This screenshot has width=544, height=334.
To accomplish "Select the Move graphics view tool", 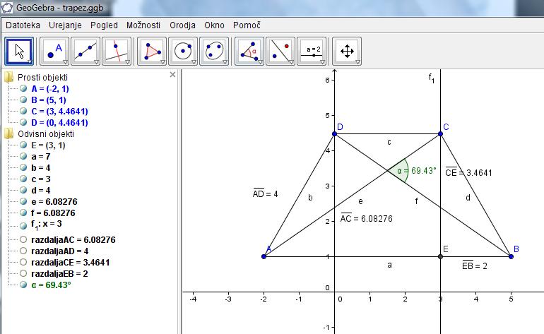I will (x=347, y=51).
